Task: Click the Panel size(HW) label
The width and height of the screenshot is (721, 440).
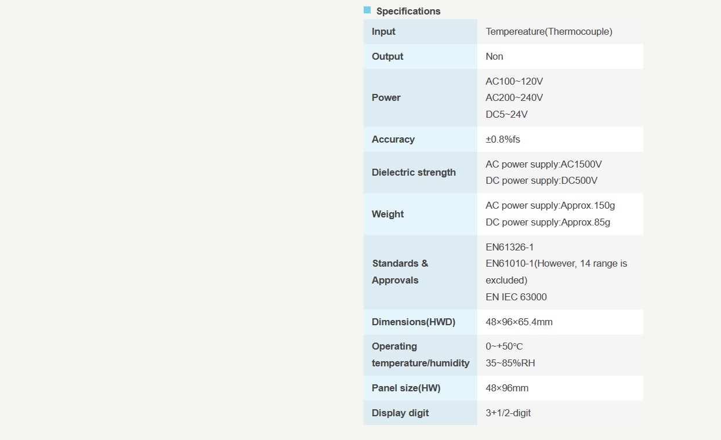Action: (406, 388)
